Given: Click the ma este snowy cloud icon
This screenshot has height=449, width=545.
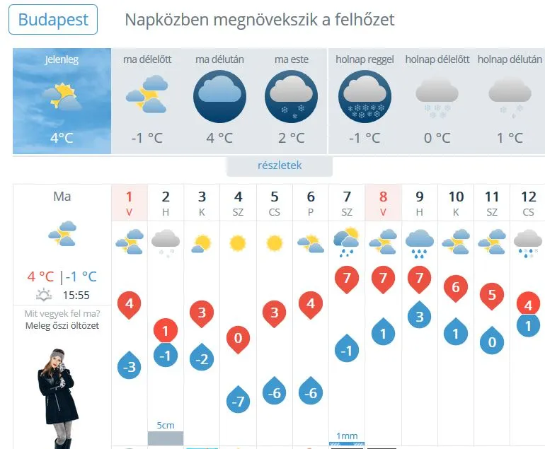Looking at the screenshot, I should 292,96.
